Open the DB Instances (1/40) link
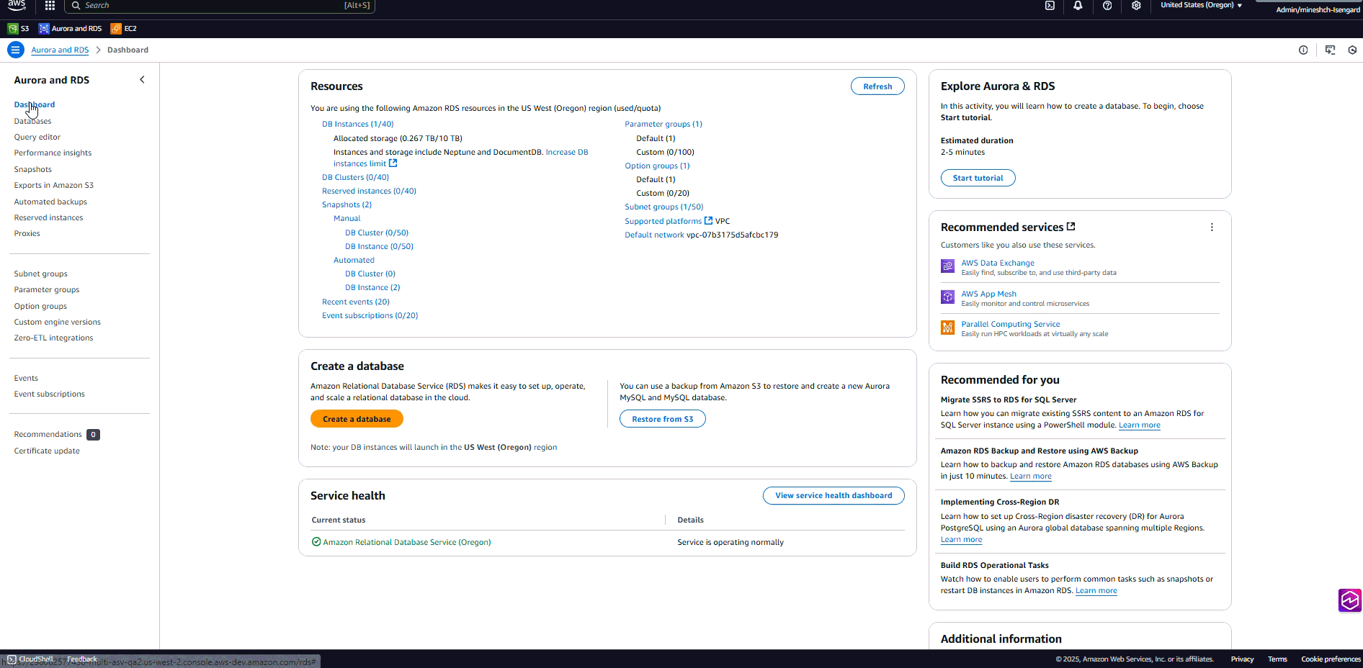The height and width of the screenshot is (668, 1363). (357, 125)
